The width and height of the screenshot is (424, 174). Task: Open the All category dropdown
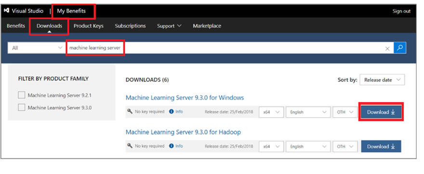(x=37, y=48)
